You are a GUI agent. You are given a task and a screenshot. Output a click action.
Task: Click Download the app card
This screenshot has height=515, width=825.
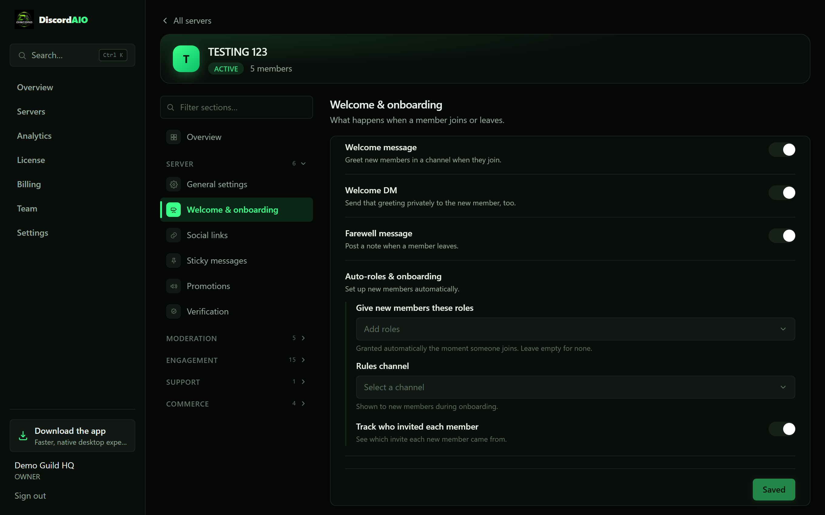click(72, 436)
